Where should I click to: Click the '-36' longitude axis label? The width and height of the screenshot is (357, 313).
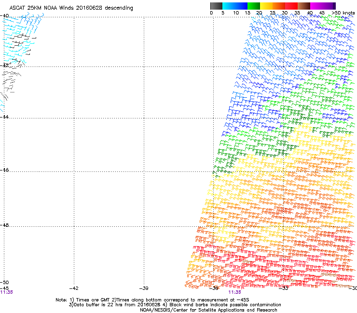click(214, 288)
